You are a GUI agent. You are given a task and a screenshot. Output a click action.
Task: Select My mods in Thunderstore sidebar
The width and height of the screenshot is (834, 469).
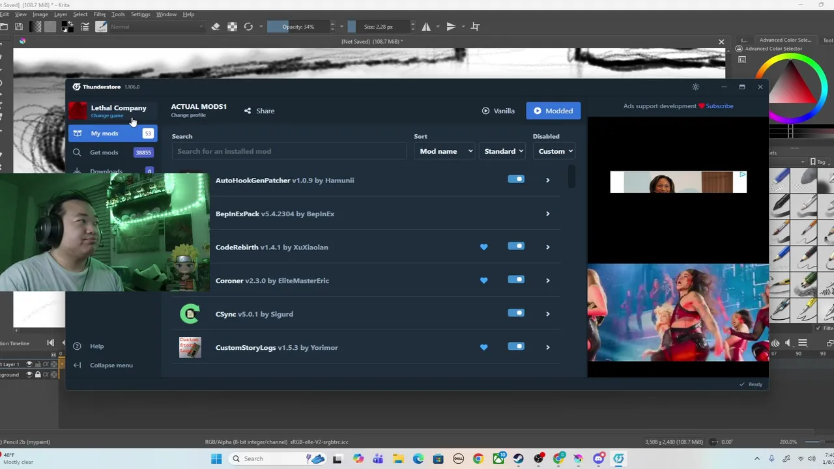click(x=113, y=133)
